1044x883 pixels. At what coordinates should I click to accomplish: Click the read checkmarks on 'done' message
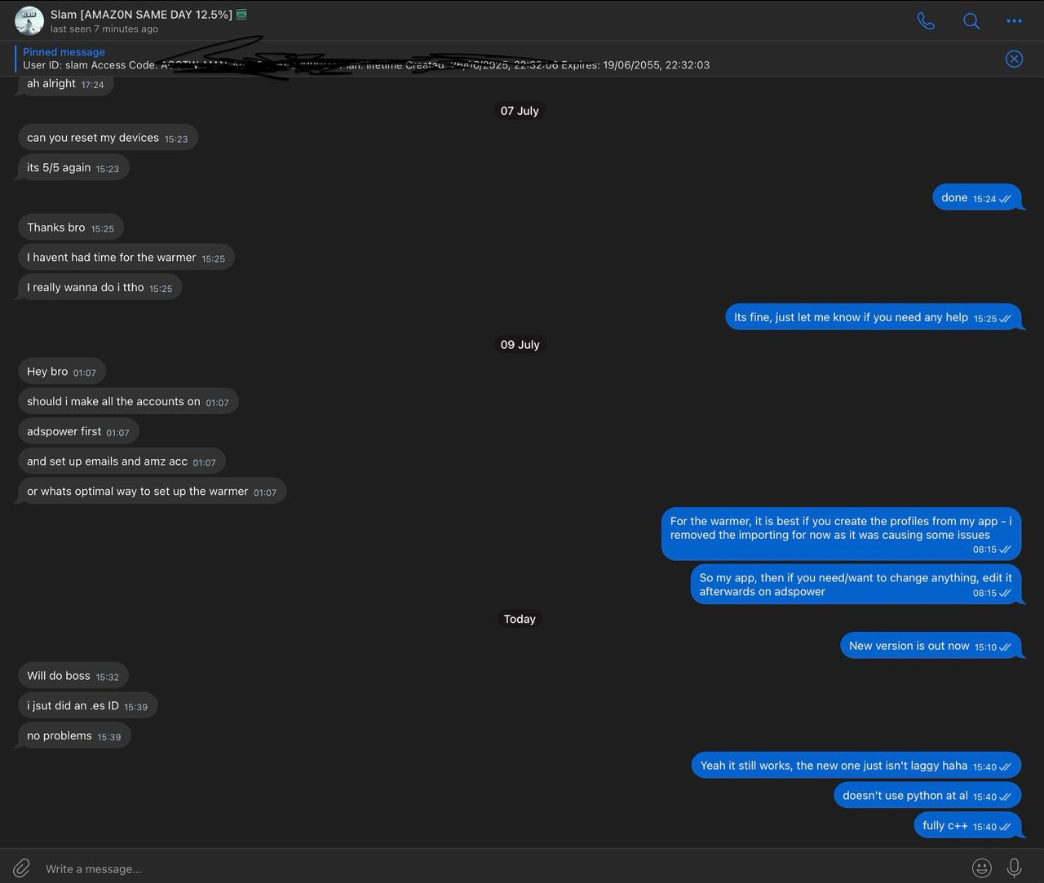1005,199
